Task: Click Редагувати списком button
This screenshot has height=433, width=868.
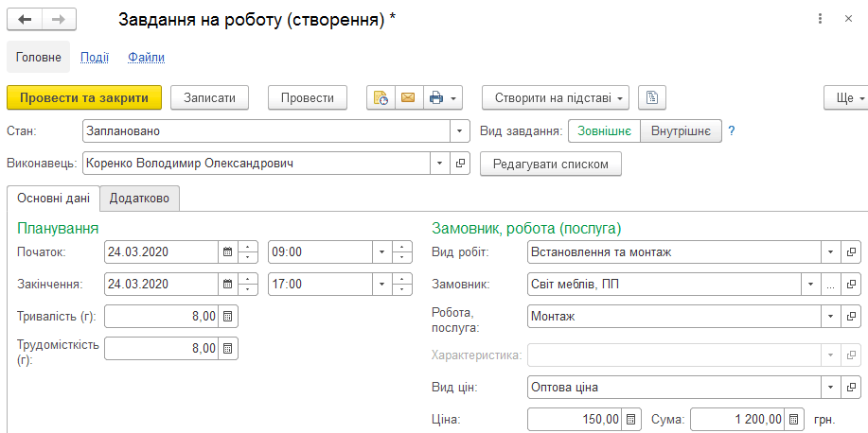Action: tap(551, 165)
